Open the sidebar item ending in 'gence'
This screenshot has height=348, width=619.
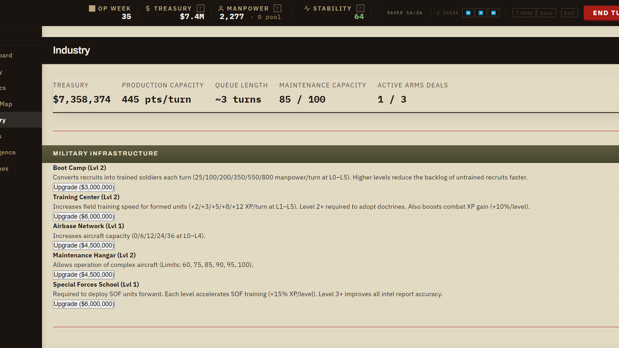point(21,152)
